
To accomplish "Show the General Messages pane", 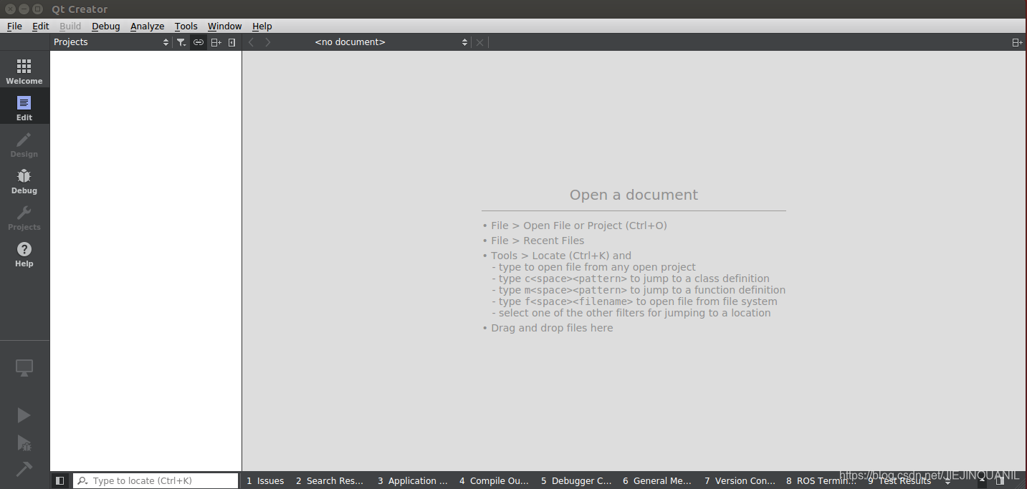I will click(x=657, y=481).
